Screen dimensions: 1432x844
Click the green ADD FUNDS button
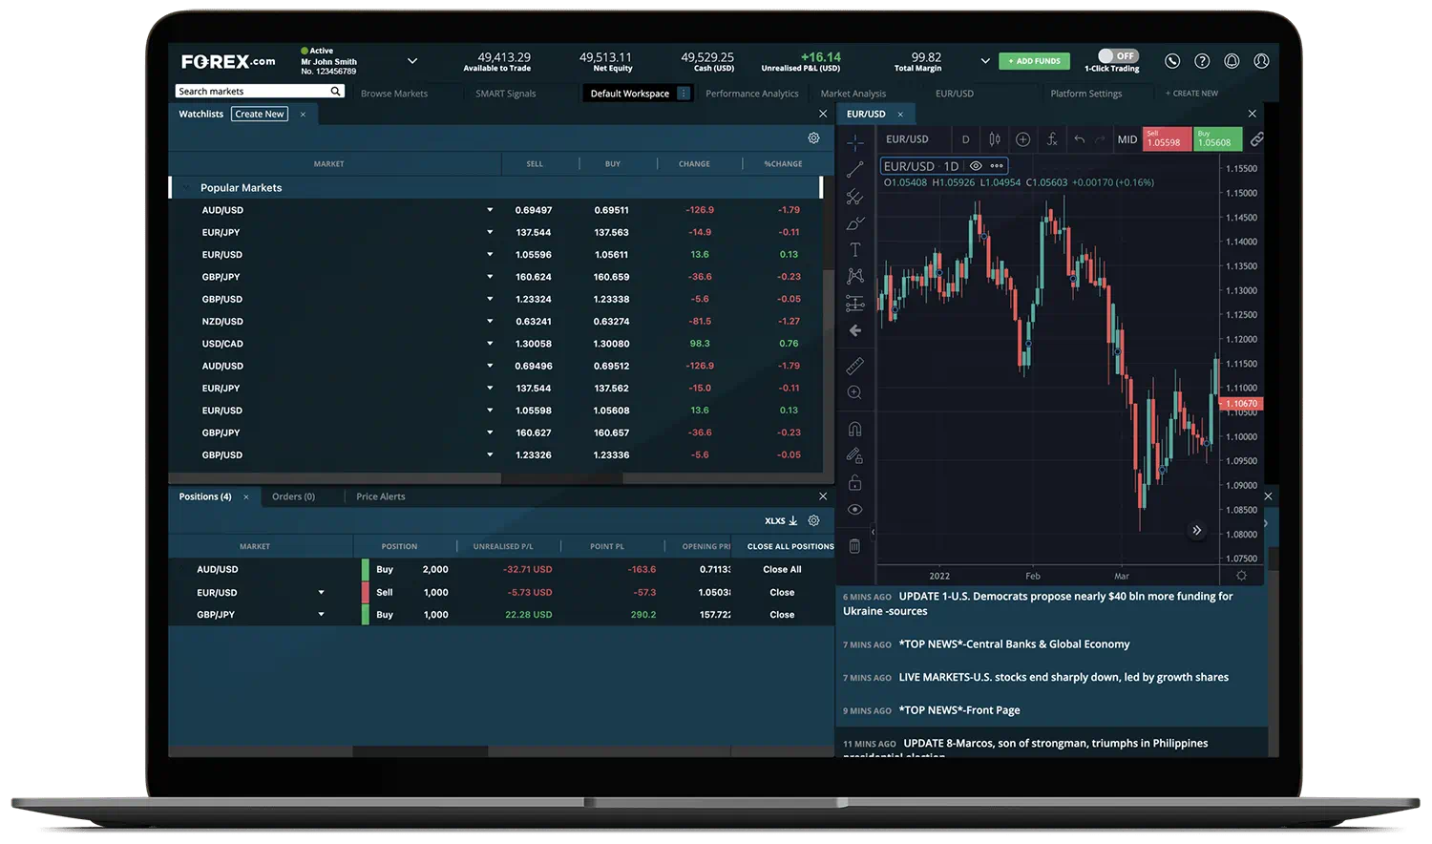coord(1034,60)
